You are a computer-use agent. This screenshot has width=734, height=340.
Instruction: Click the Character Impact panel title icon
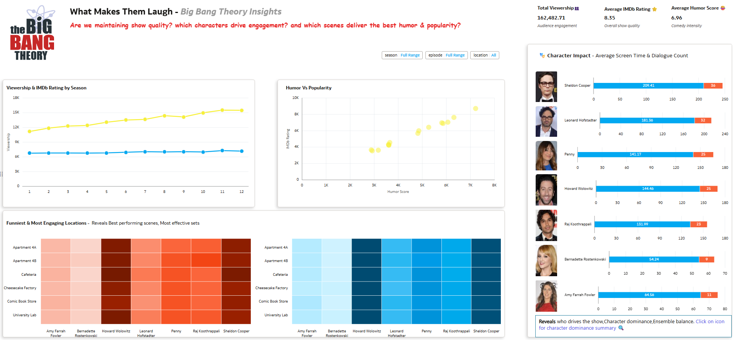[x=542, y=55]
